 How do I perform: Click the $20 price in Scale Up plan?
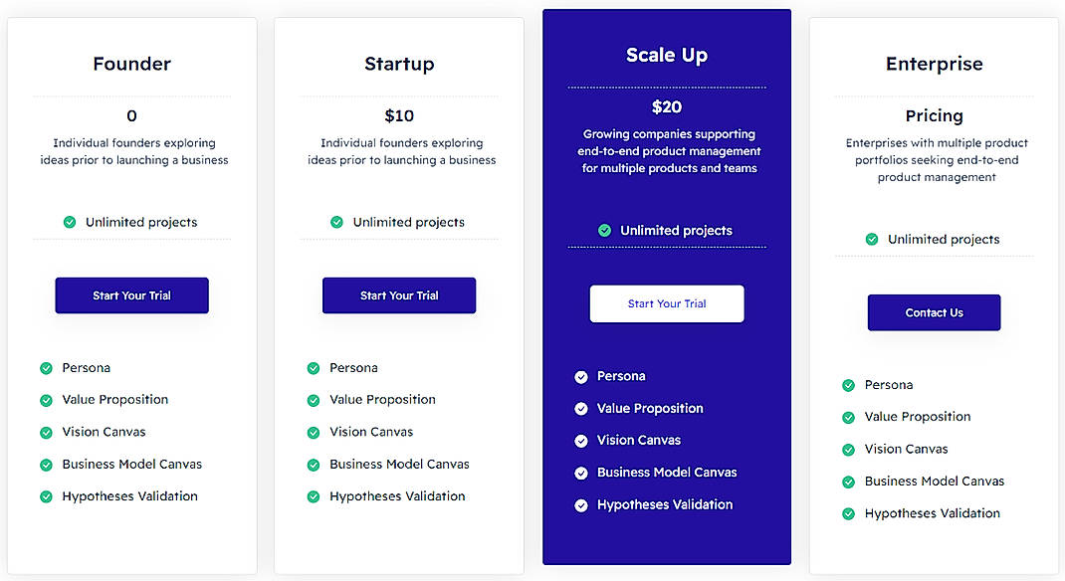click(667, 106)
